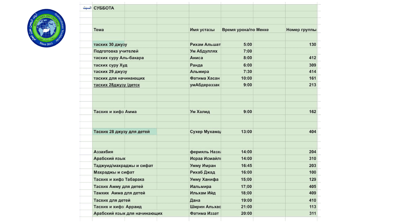The width and height of the screenshot is (399, 224).
Task: Click group number 311 cell
Action: click(312, 213)
